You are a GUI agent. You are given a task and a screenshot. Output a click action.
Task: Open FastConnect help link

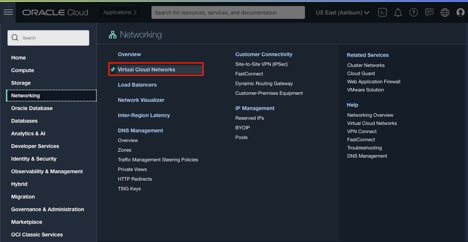tap(361, 139)
